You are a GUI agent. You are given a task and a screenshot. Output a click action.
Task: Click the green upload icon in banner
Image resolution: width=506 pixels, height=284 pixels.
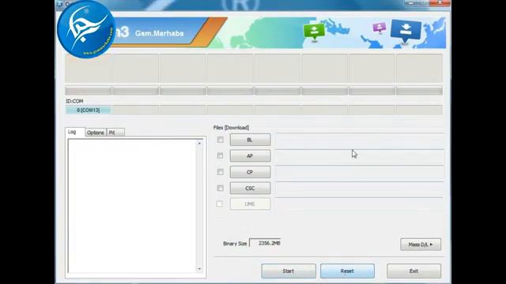tap(314, 32)
